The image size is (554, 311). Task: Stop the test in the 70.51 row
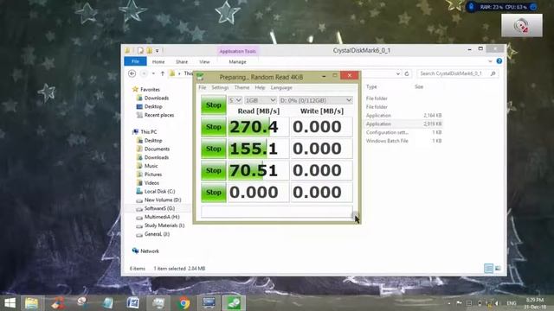click(x=214, y=171)
